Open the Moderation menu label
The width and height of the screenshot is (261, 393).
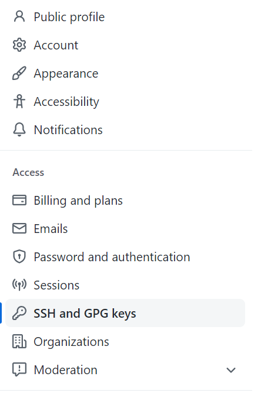65,370
